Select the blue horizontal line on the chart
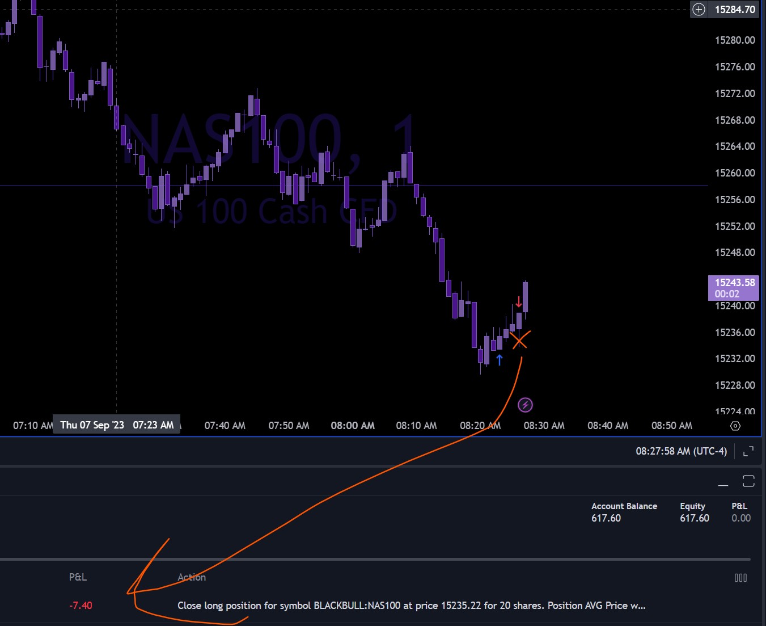This screenshot has height=626, width=766. pos(354,186)
